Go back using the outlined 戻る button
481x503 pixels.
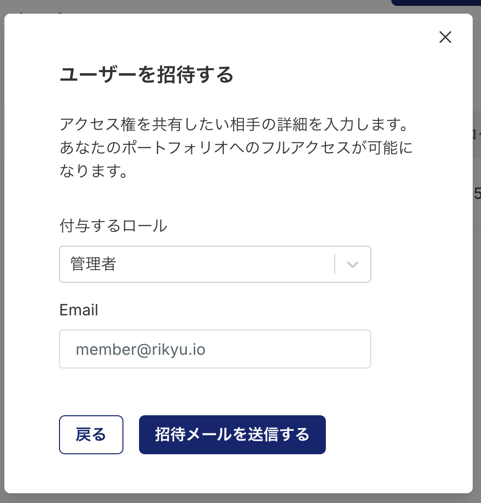click(x=91, y=434)
